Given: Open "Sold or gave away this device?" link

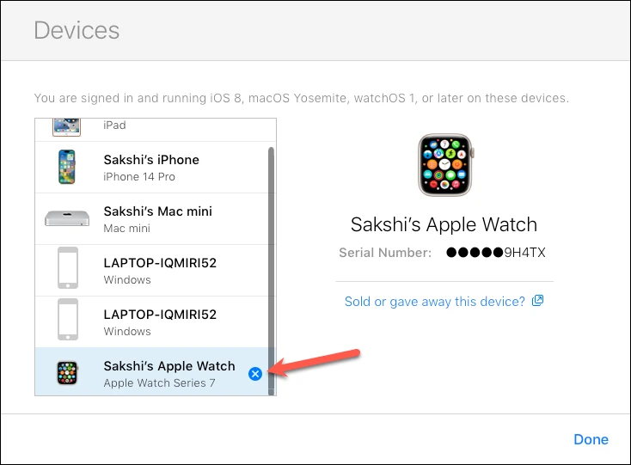Looking at the screenshot, I should 435,302.
